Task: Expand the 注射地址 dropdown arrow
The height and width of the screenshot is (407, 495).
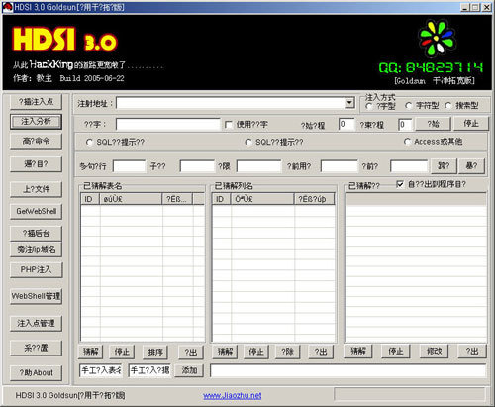Action: [349, 103]
